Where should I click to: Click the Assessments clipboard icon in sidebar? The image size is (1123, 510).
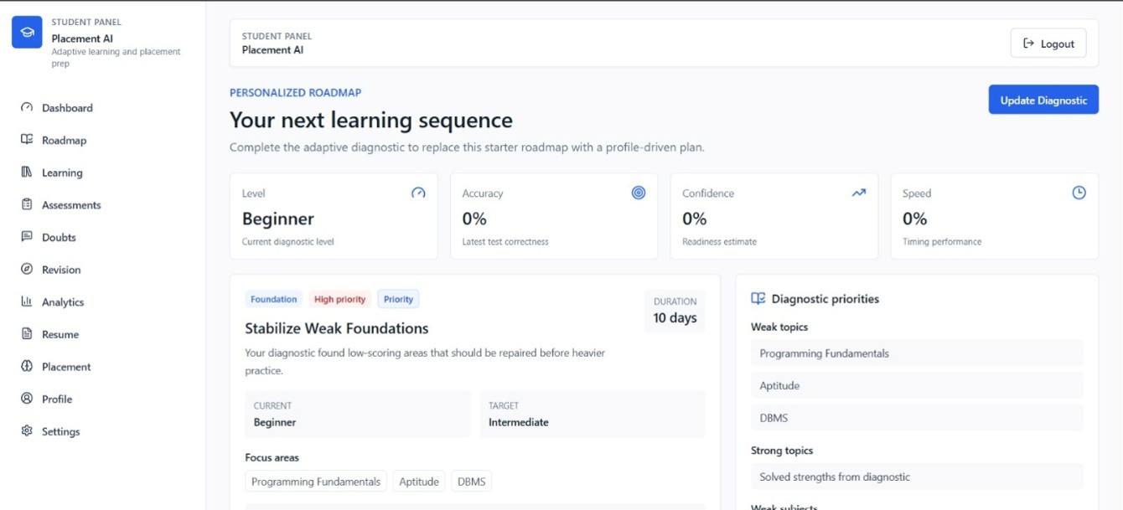point(27,204)
